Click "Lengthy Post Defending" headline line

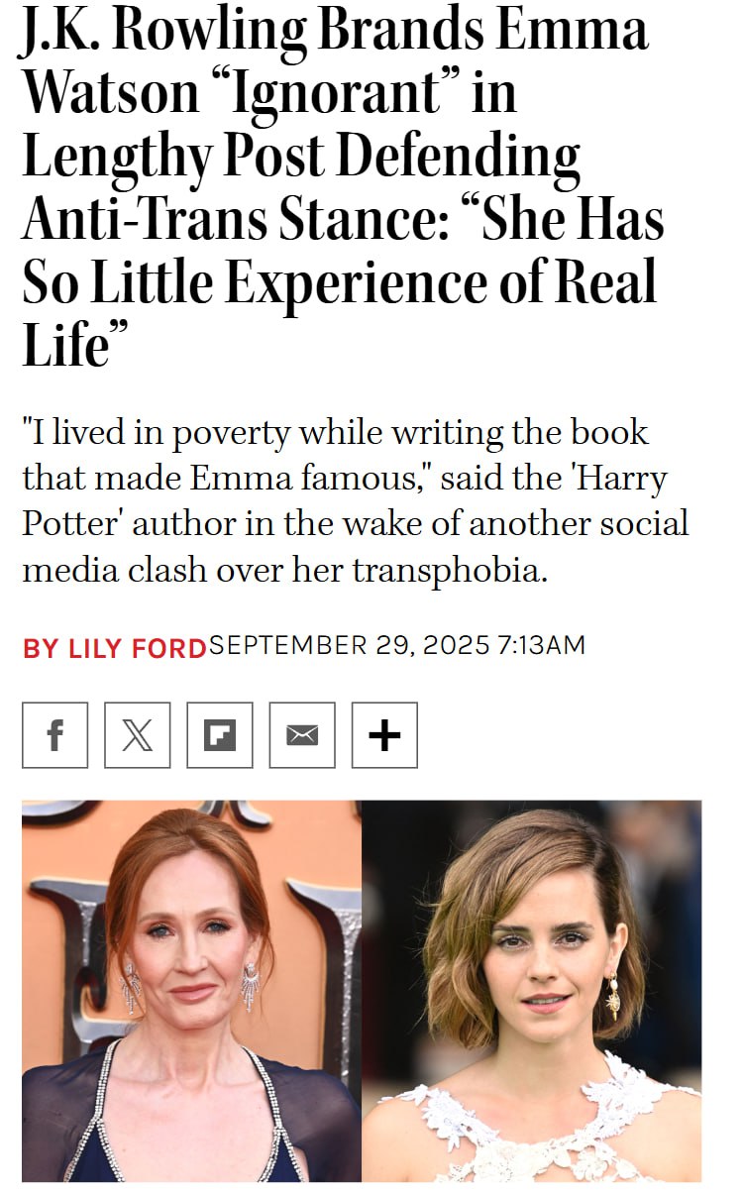(x=300, y=158)
